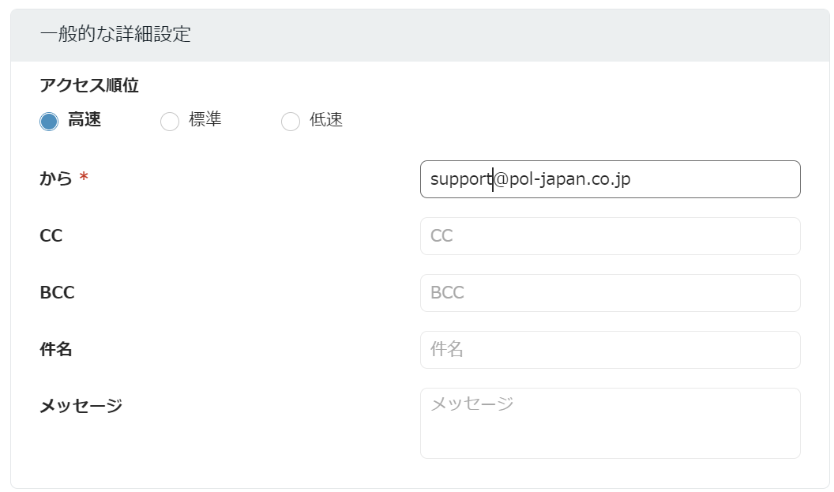
Task: Click the メッセージ field label
Action: coord(81,407)
